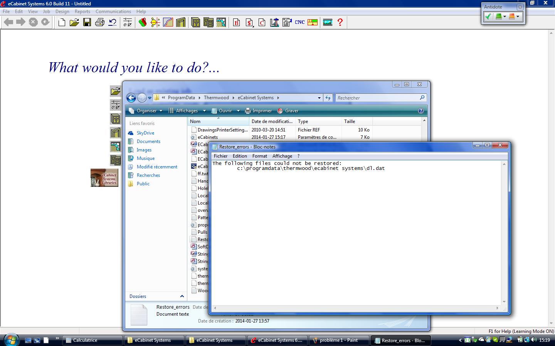The height and width of the screenshot is (346, 555).
Task: Open the Documents favorite link
Action: [x=148, y=141]
